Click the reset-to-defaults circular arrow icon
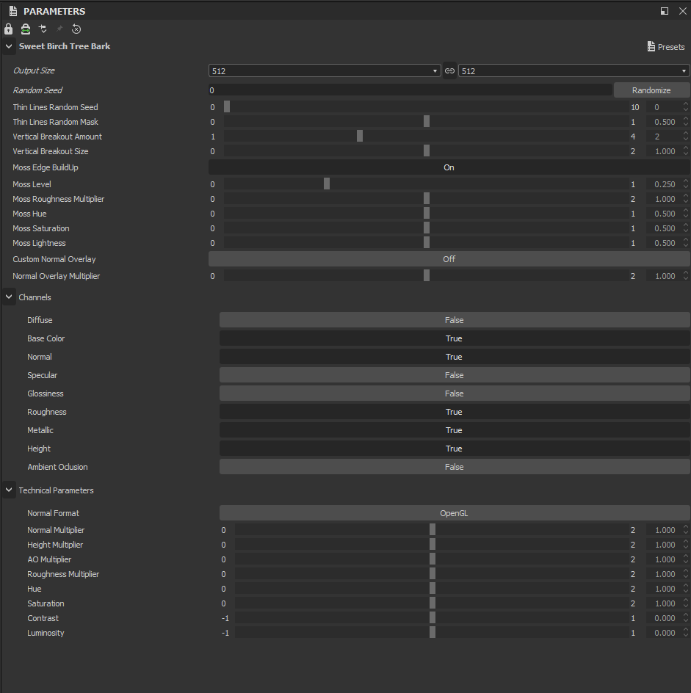This screenshot has height=693, width=691. (76, 29)
